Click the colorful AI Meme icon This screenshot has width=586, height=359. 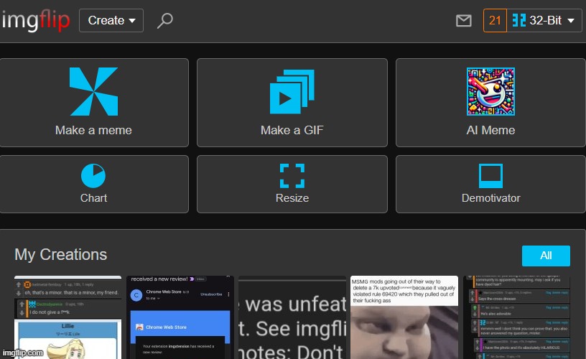(x=490, y=91)
